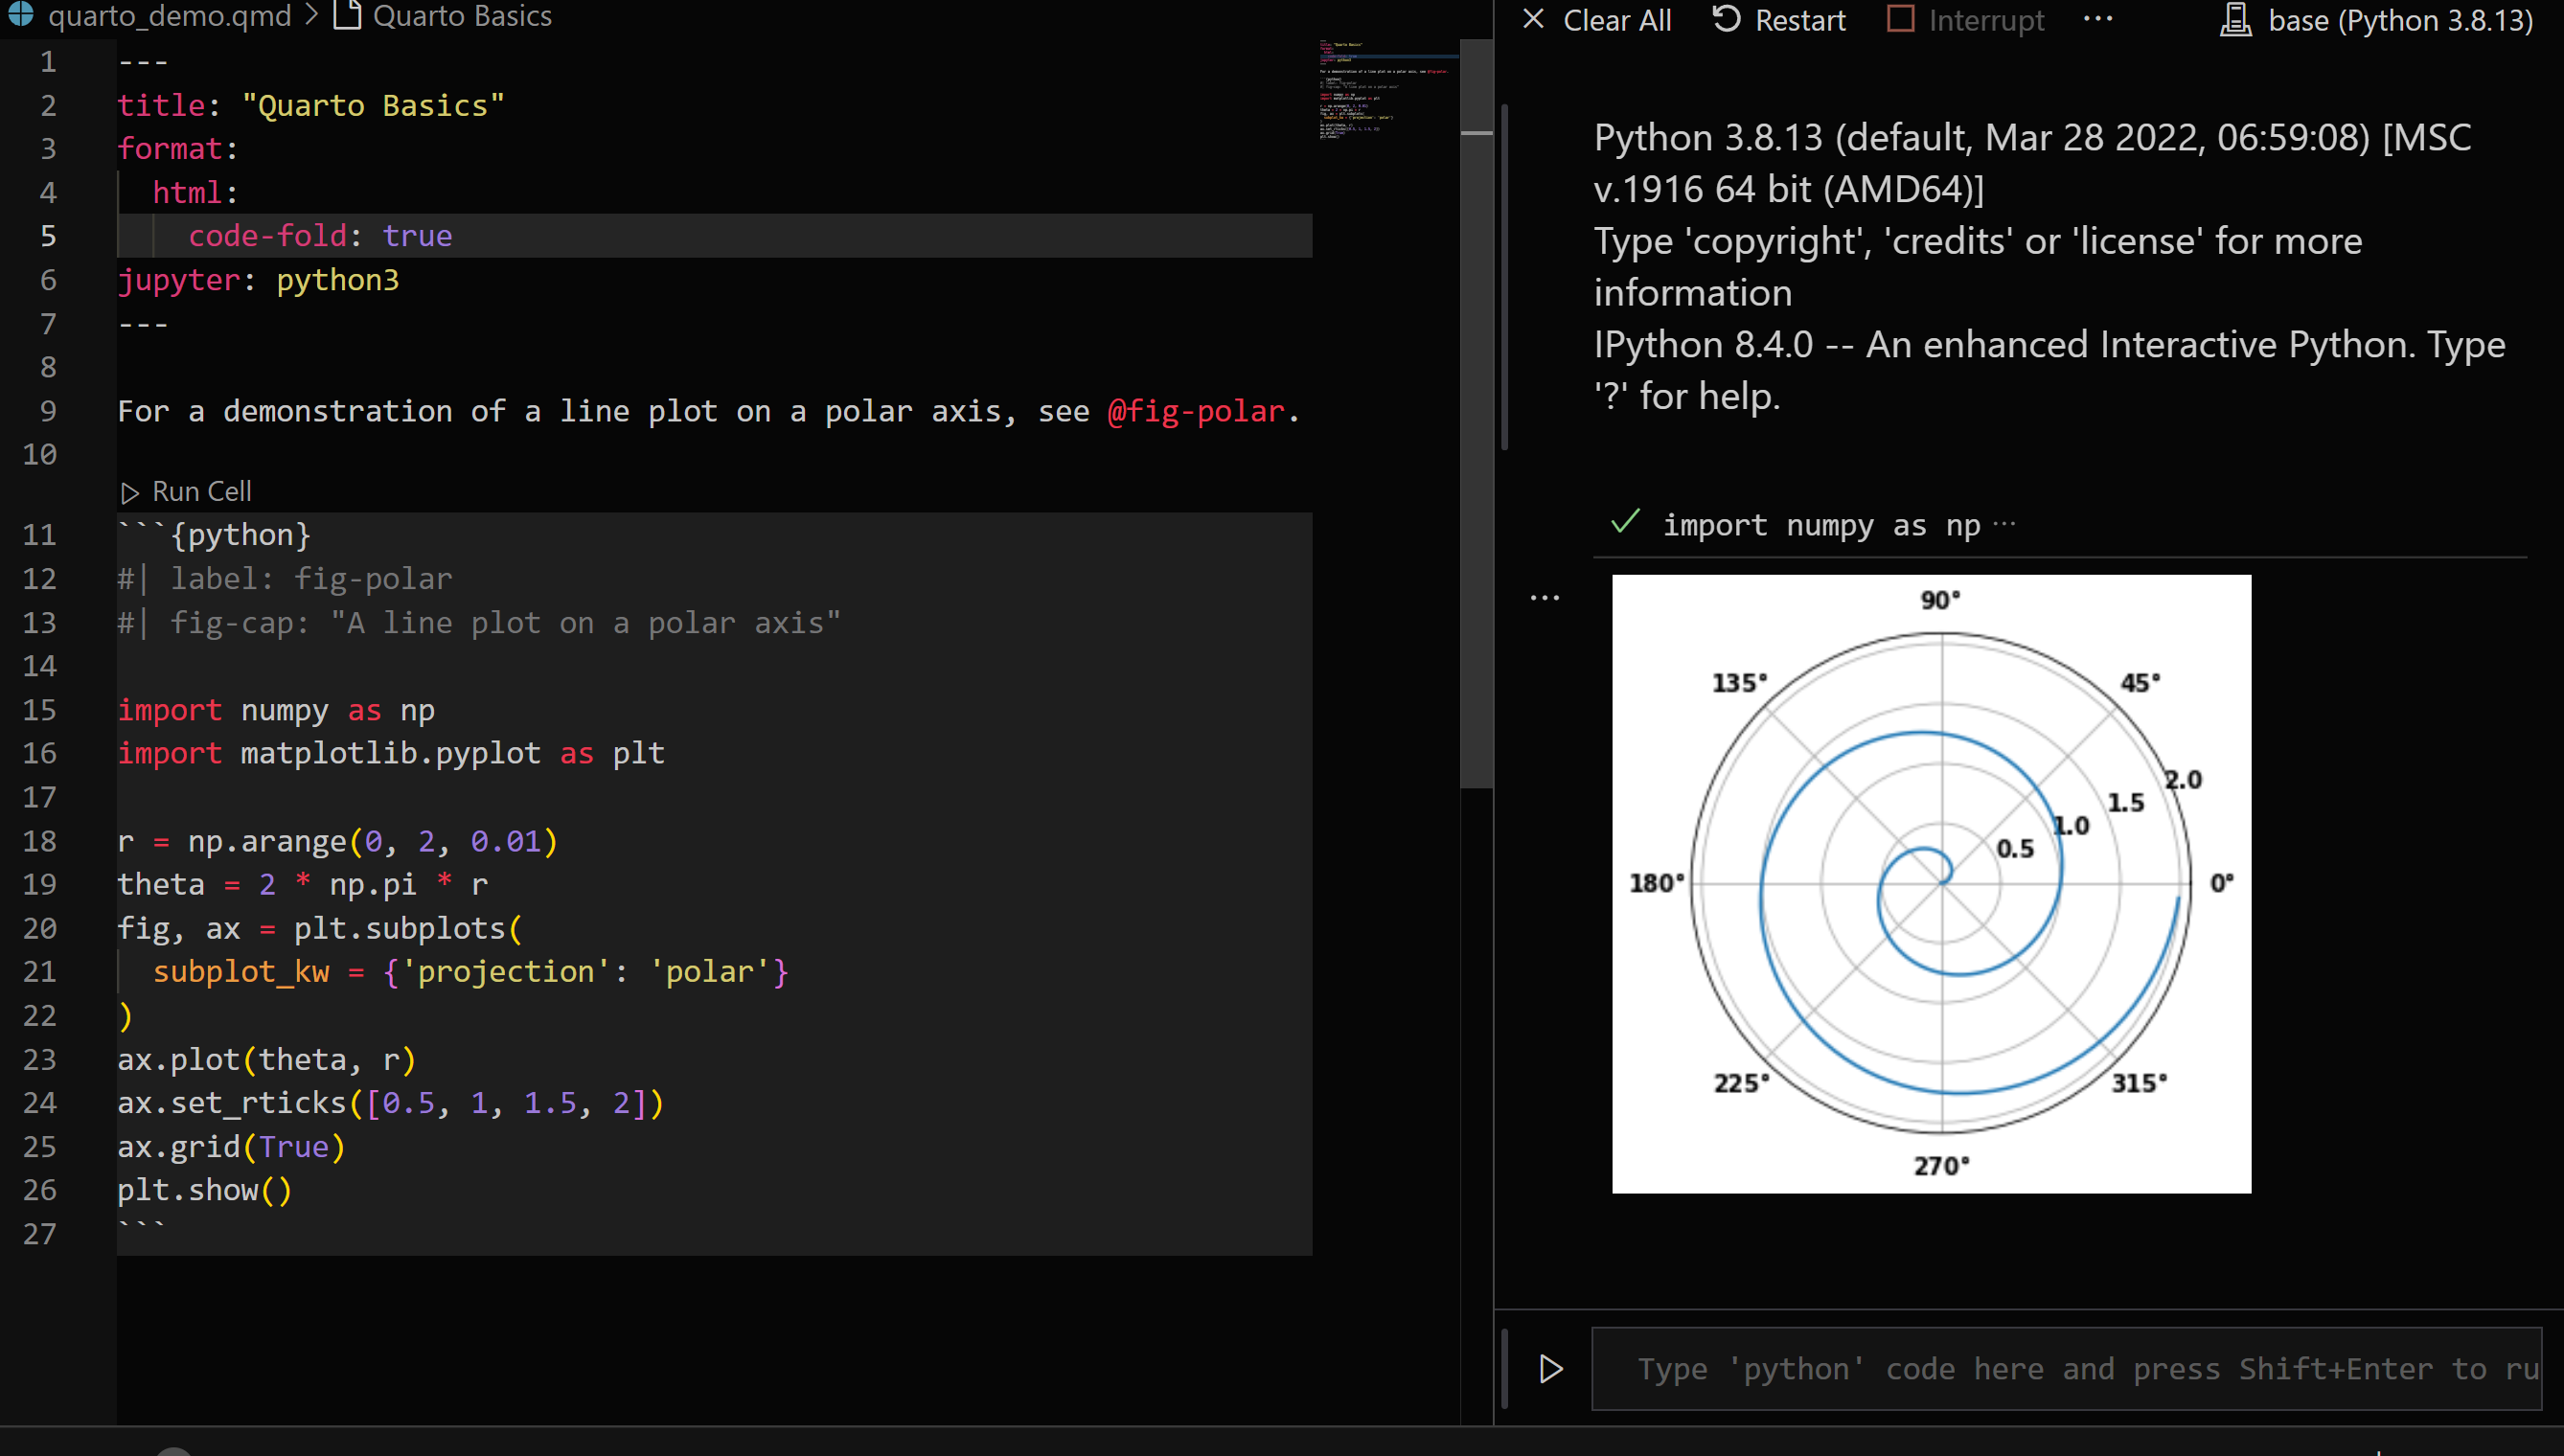Click the Run Cell button above the Python block
Viewport: 2564px width, 1456px height.
(185, 490)
